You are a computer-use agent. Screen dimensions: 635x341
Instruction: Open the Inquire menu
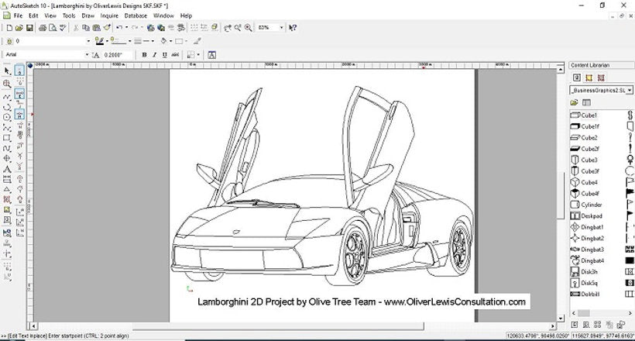109,15
